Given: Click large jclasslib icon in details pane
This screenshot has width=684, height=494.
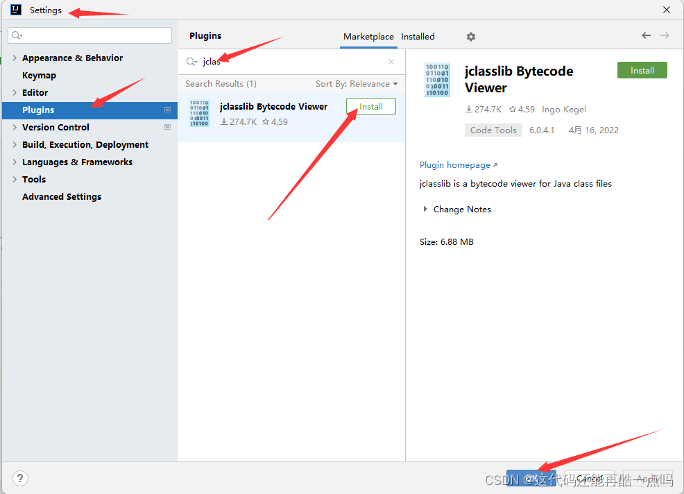Looking at the screenshot, I should 437,80.
